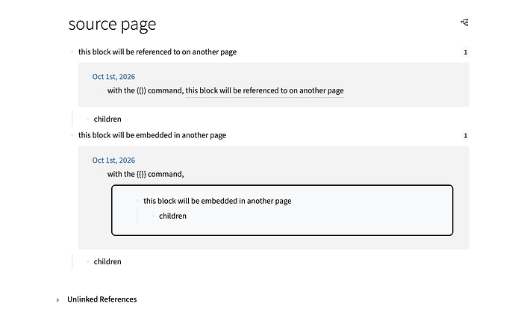Edit top-level text 'this block will be embedded in another page'

click(152, 135)
